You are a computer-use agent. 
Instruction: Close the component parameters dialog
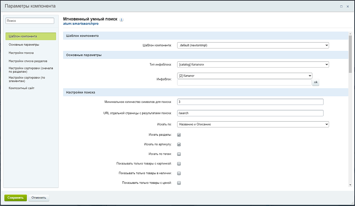click(348, 6)
